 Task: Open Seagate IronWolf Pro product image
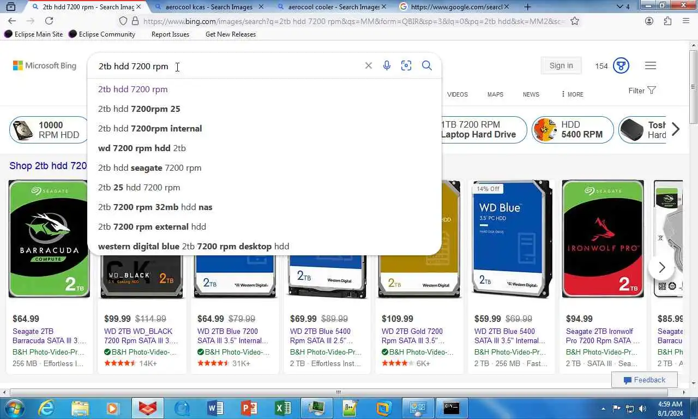click(x=603, y=239)
